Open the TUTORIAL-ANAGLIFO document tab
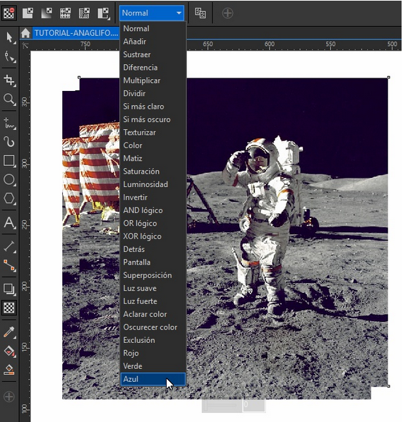The image size is (403, 422). tap(76, 33)
